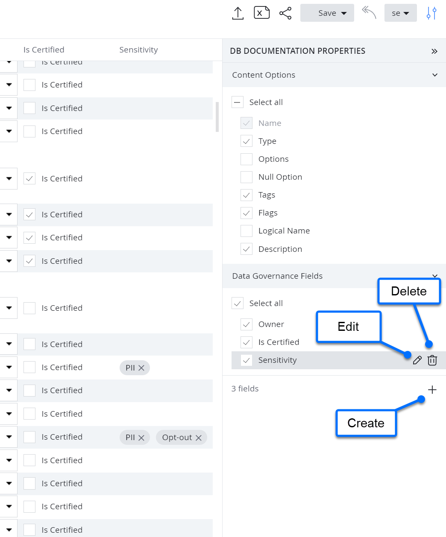Click the share icon in the toolbar

[x=285, y=12]
